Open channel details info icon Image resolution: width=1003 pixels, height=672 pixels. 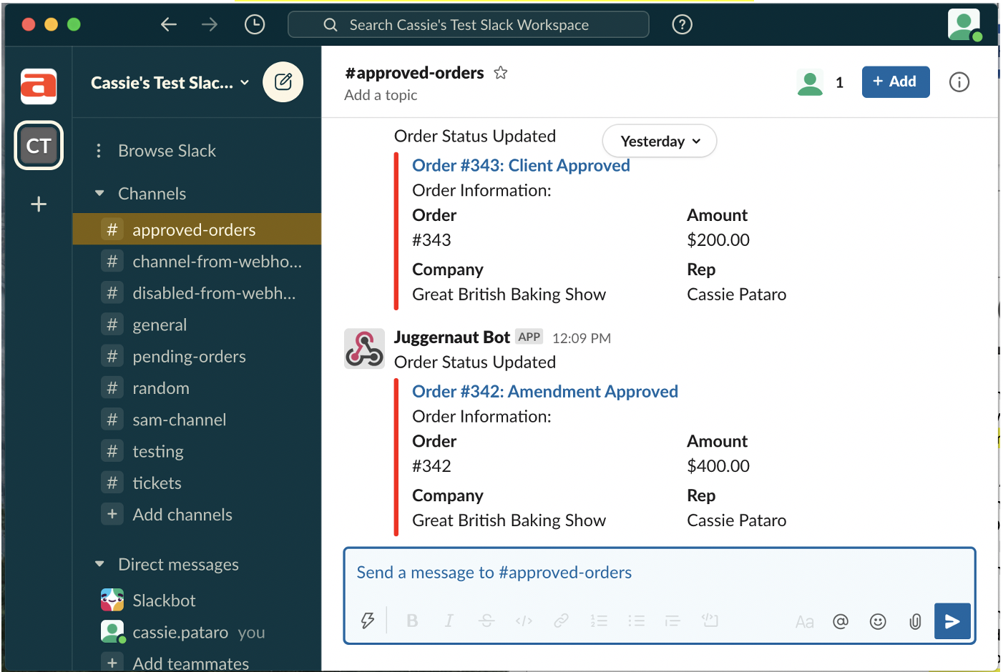tap(959, 82)
